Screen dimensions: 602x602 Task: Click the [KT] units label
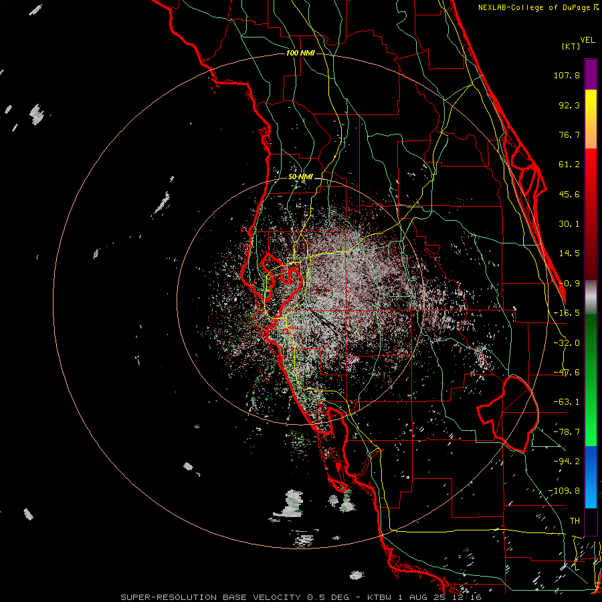(571, 46)
